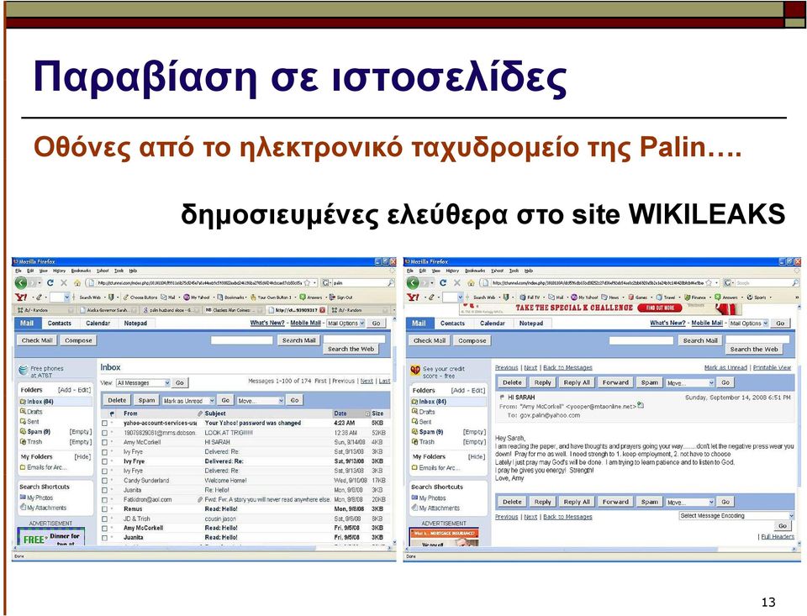Open Calendar tab in right window
807x616 pixels.
point(492,324)
